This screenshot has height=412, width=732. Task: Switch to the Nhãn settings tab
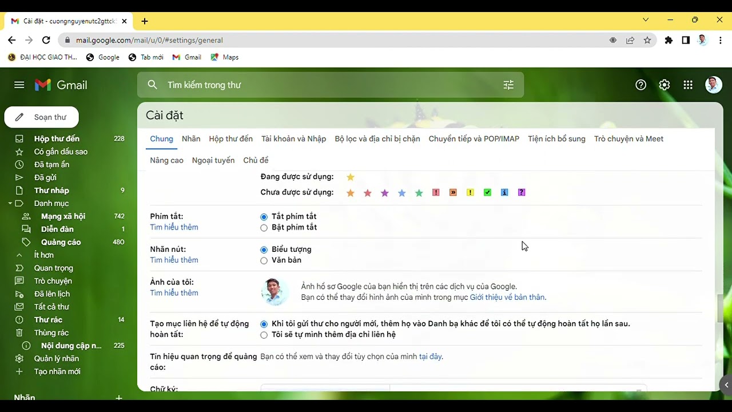click(191, 138)
